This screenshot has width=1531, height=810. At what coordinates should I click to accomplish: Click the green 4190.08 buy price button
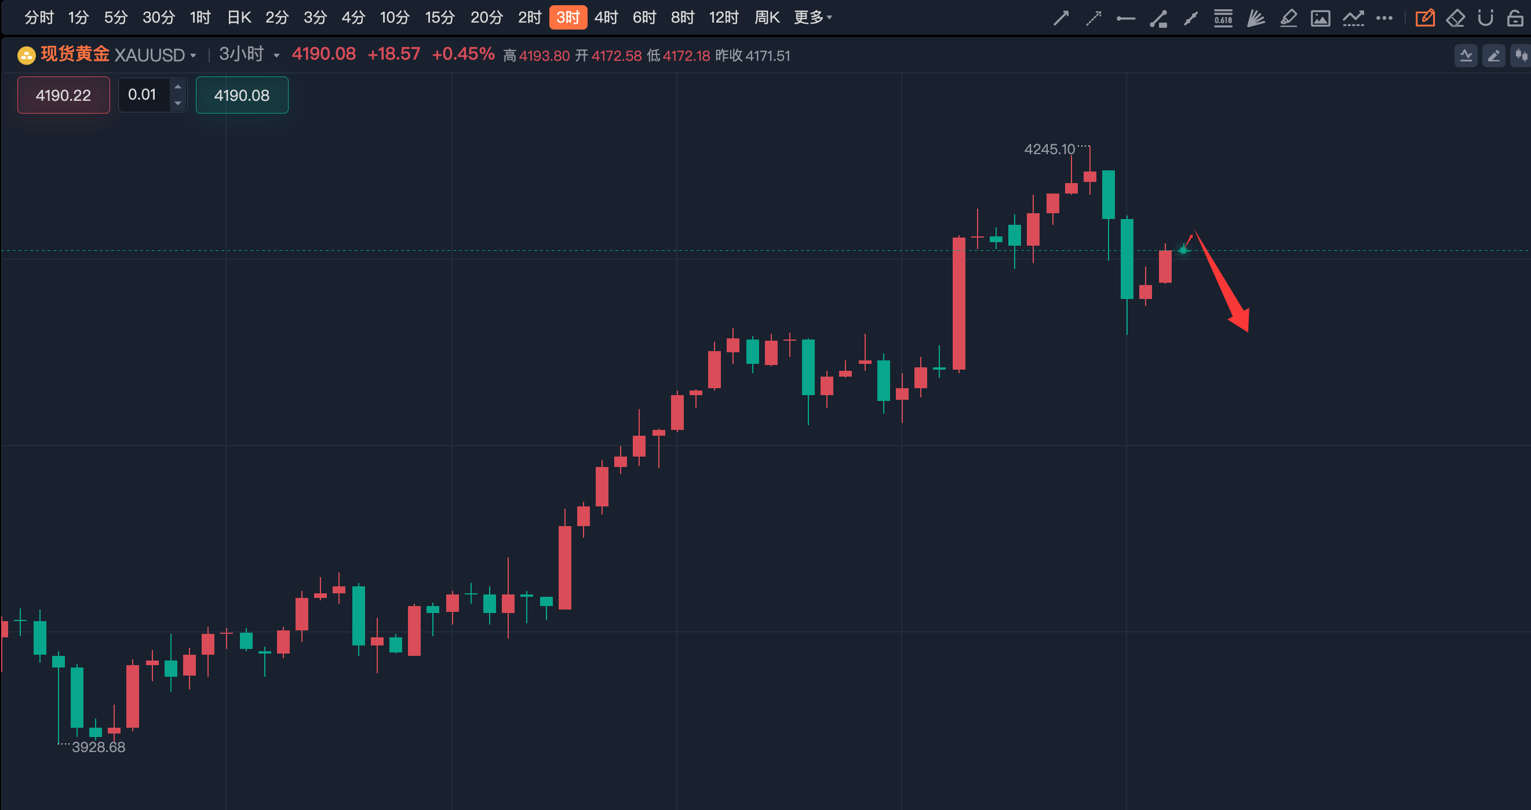coord(242,95)
